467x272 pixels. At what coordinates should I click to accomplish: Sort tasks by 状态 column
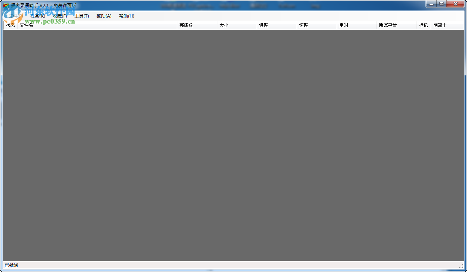point(10,25)
